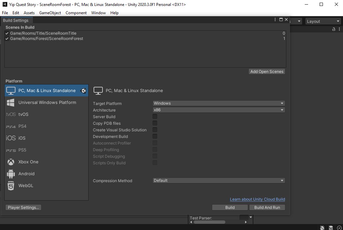
Task: Open the Learn about Unity Cloud Build link
Action: pyautogui.click(x=257, y=199)
